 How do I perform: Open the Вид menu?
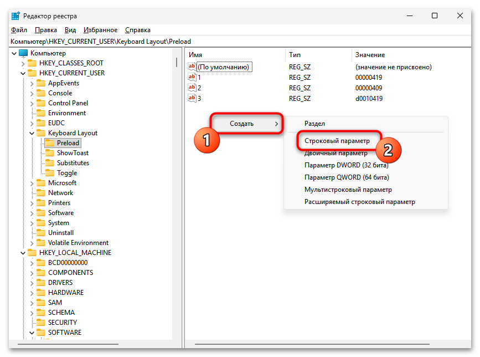click(70, 30)
